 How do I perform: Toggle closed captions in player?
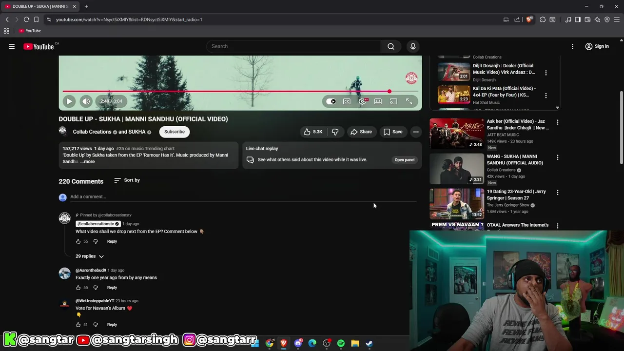click(x=347, y=101)
